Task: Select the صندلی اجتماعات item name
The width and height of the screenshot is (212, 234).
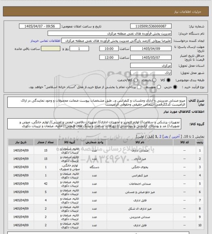Action: point(140,184)
